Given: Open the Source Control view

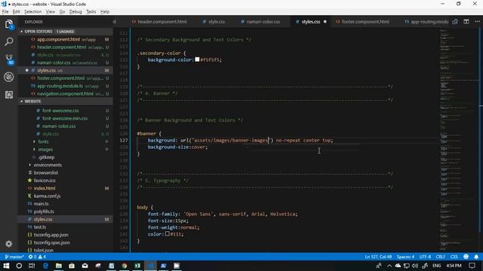Looking at the screenshot, I should pos(9,59).
